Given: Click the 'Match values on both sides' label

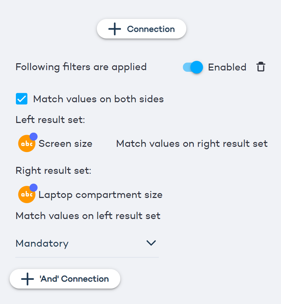Looking at the screenshot, I should pos(98,99).
